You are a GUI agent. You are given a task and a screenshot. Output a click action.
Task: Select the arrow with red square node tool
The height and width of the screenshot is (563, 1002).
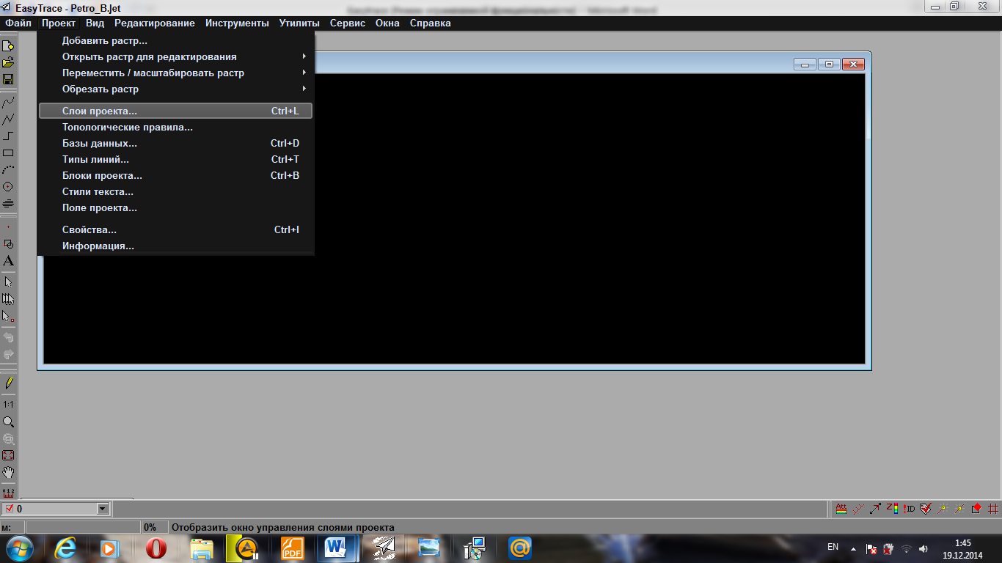8,317
